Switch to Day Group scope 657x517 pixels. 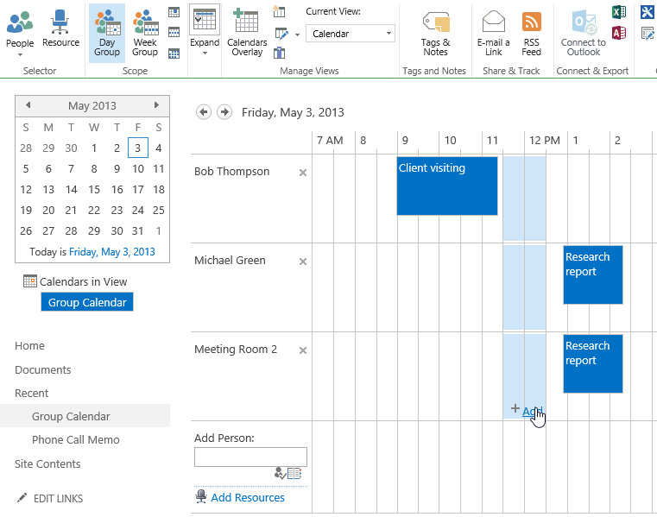pos(107,34)
